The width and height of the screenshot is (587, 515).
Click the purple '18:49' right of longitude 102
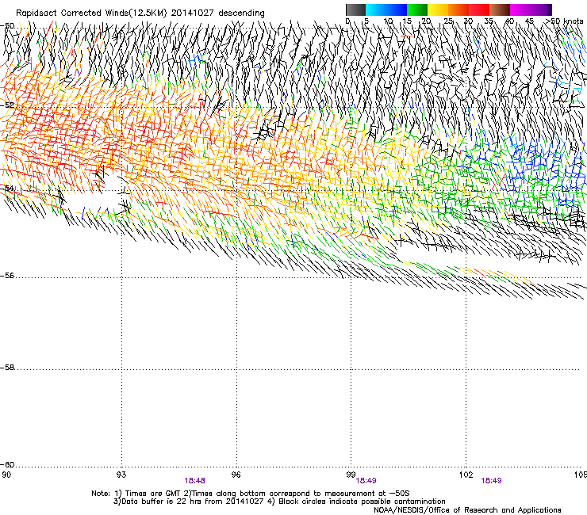point(491,481)
